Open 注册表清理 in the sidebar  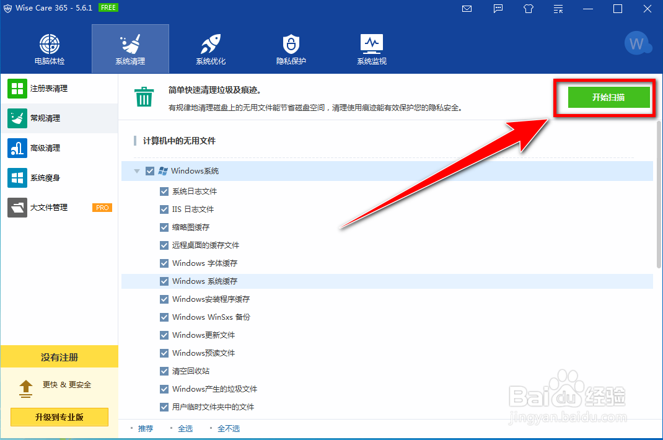[50, 89]
